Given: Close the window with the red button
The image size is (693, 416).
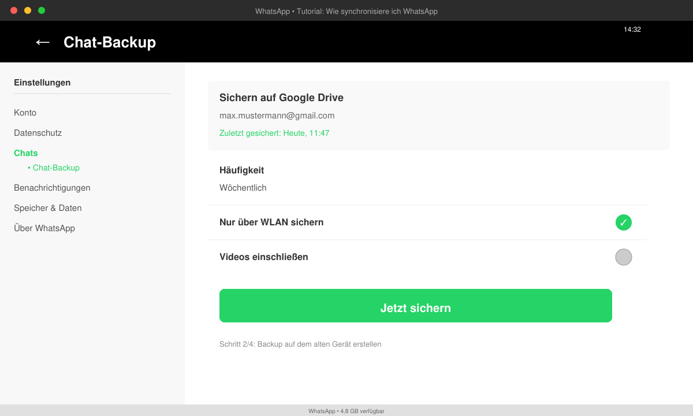Looking at the screenshot, I should 14,10.
